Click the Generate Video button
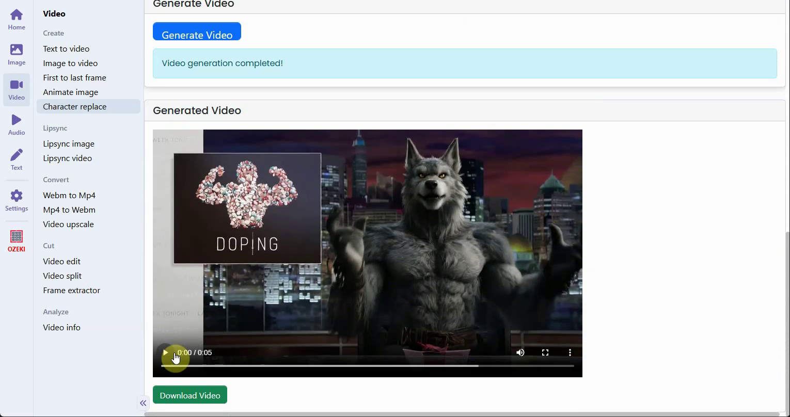The image size is (790, 417). click(x=197, y=32)
